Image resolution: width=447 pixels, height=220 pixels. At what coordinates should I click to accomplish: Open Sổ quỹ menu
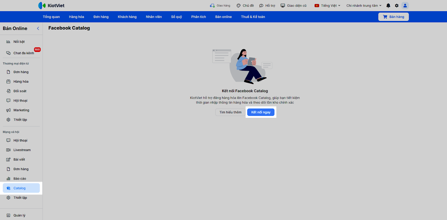pos(177,17)
